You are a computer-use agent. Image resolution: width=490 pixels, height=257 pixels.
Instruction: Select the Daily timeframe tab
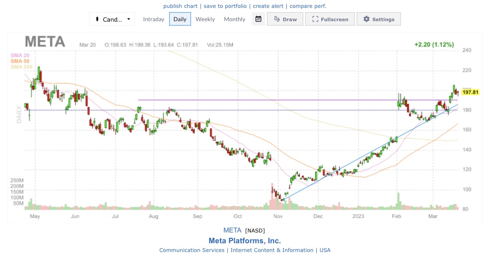[x=180, y=19]
